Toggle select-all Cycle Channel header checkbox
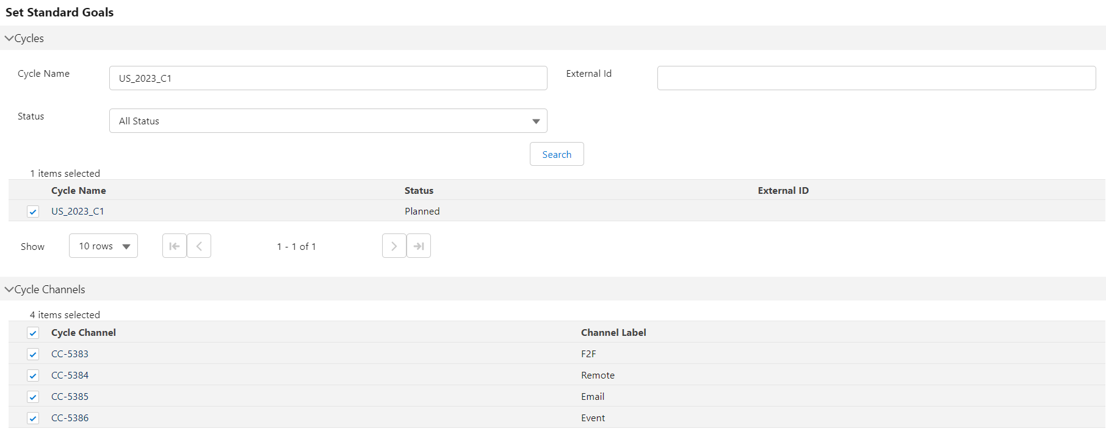Screen dimensions: 1106x434 click(33, 333)
